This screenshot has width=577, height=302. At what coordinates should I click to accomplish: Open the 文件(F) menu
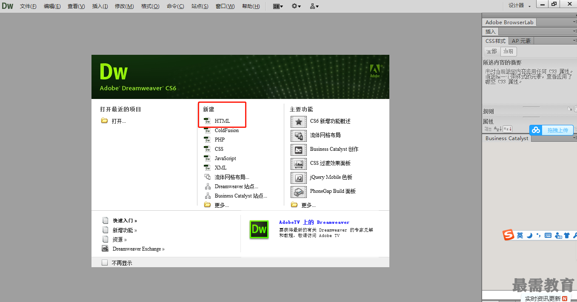[28, 6]
